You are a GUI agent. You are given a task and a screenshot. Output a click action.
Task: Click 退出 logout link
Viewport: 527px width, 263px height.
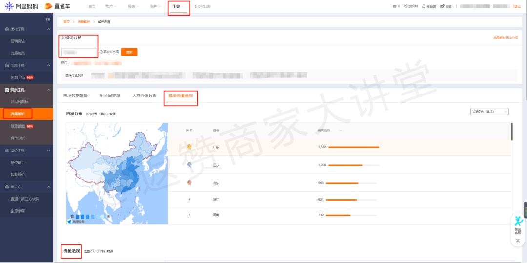click(x=517, y=6)
